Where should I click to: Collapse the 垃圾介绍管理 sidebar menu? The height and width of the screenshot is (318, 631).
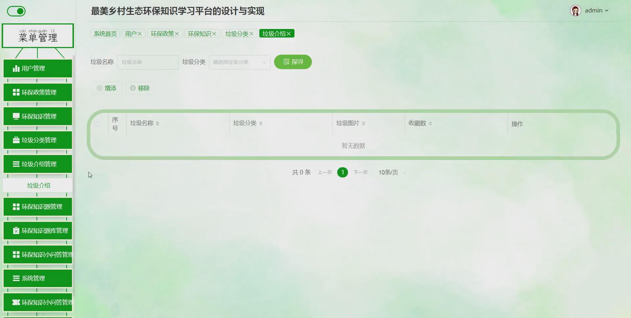tap(38, 164)
